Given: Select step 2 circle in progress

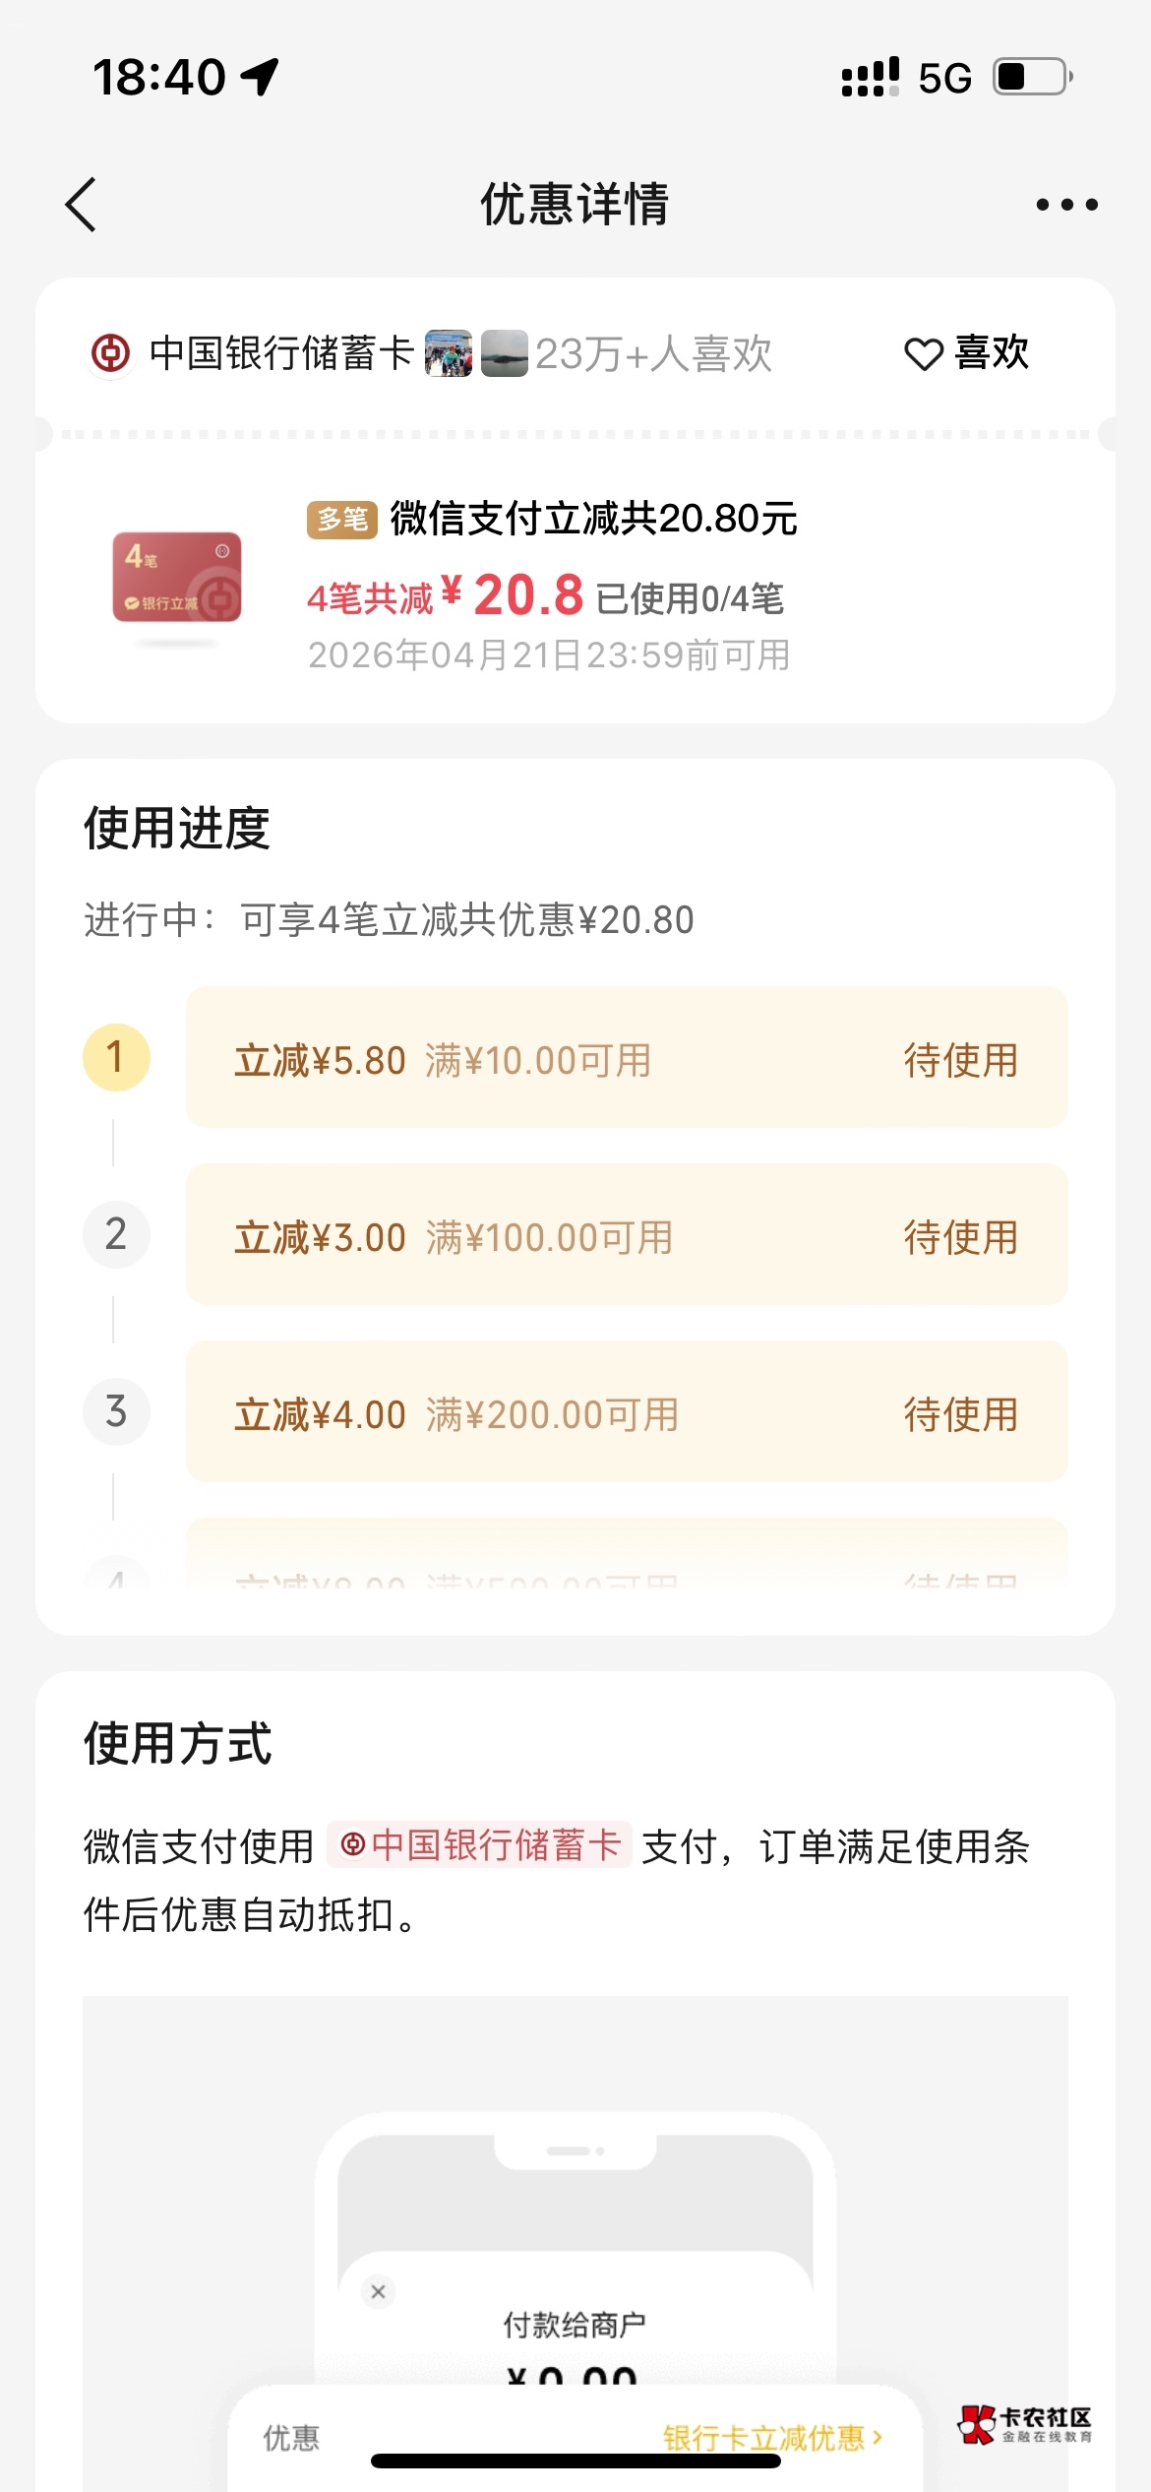Looking at the screenshot, I should 116,1234.
